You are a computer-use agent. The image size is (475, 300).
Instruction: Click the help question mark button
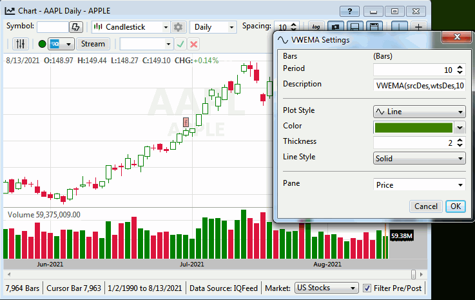349,11
